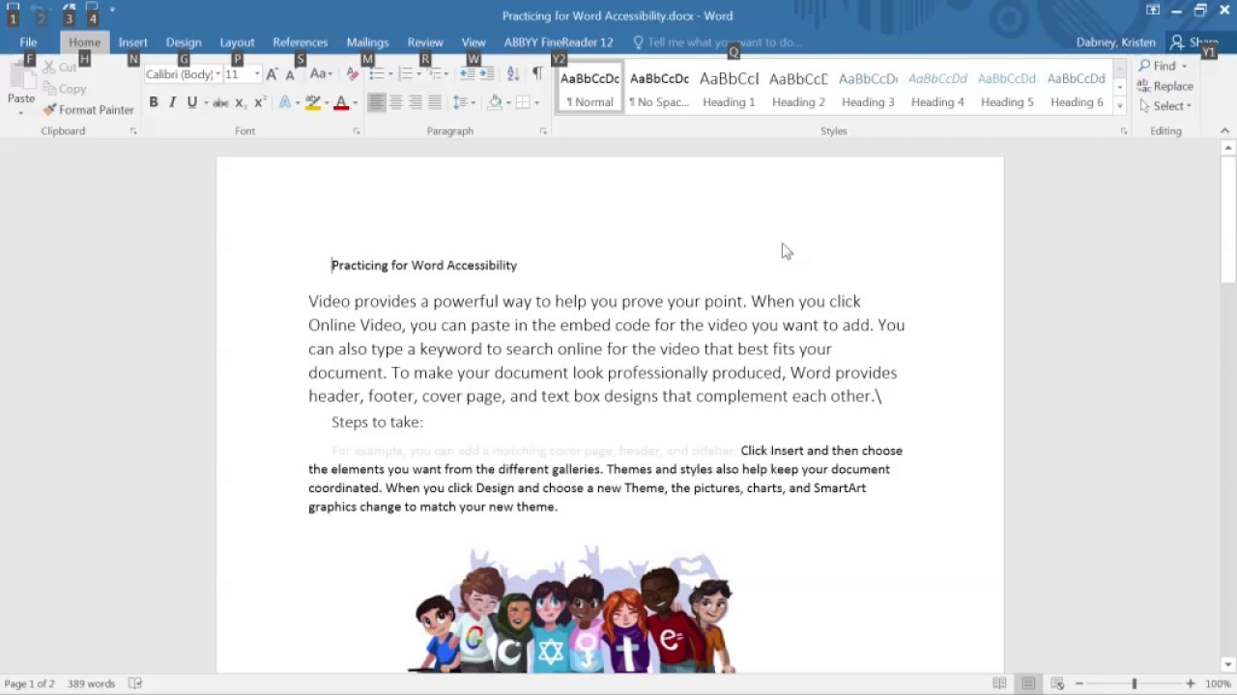The image size is (1237, 695).
Task: Click the Numbering list icon
Action: [x=406, y=74]
